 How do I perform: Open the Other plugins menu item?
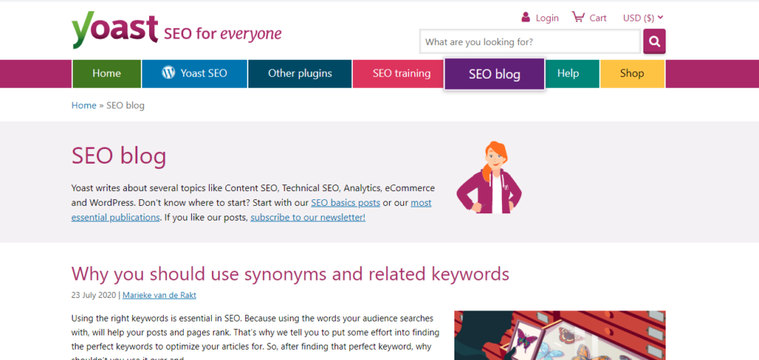pos(299,73)
